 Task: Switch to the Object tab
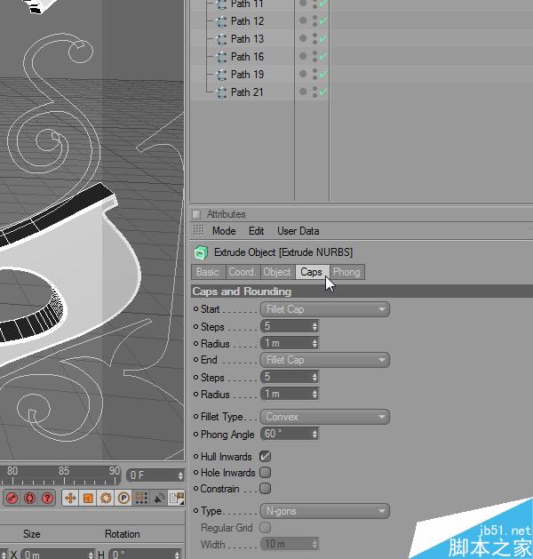point(277,272)
